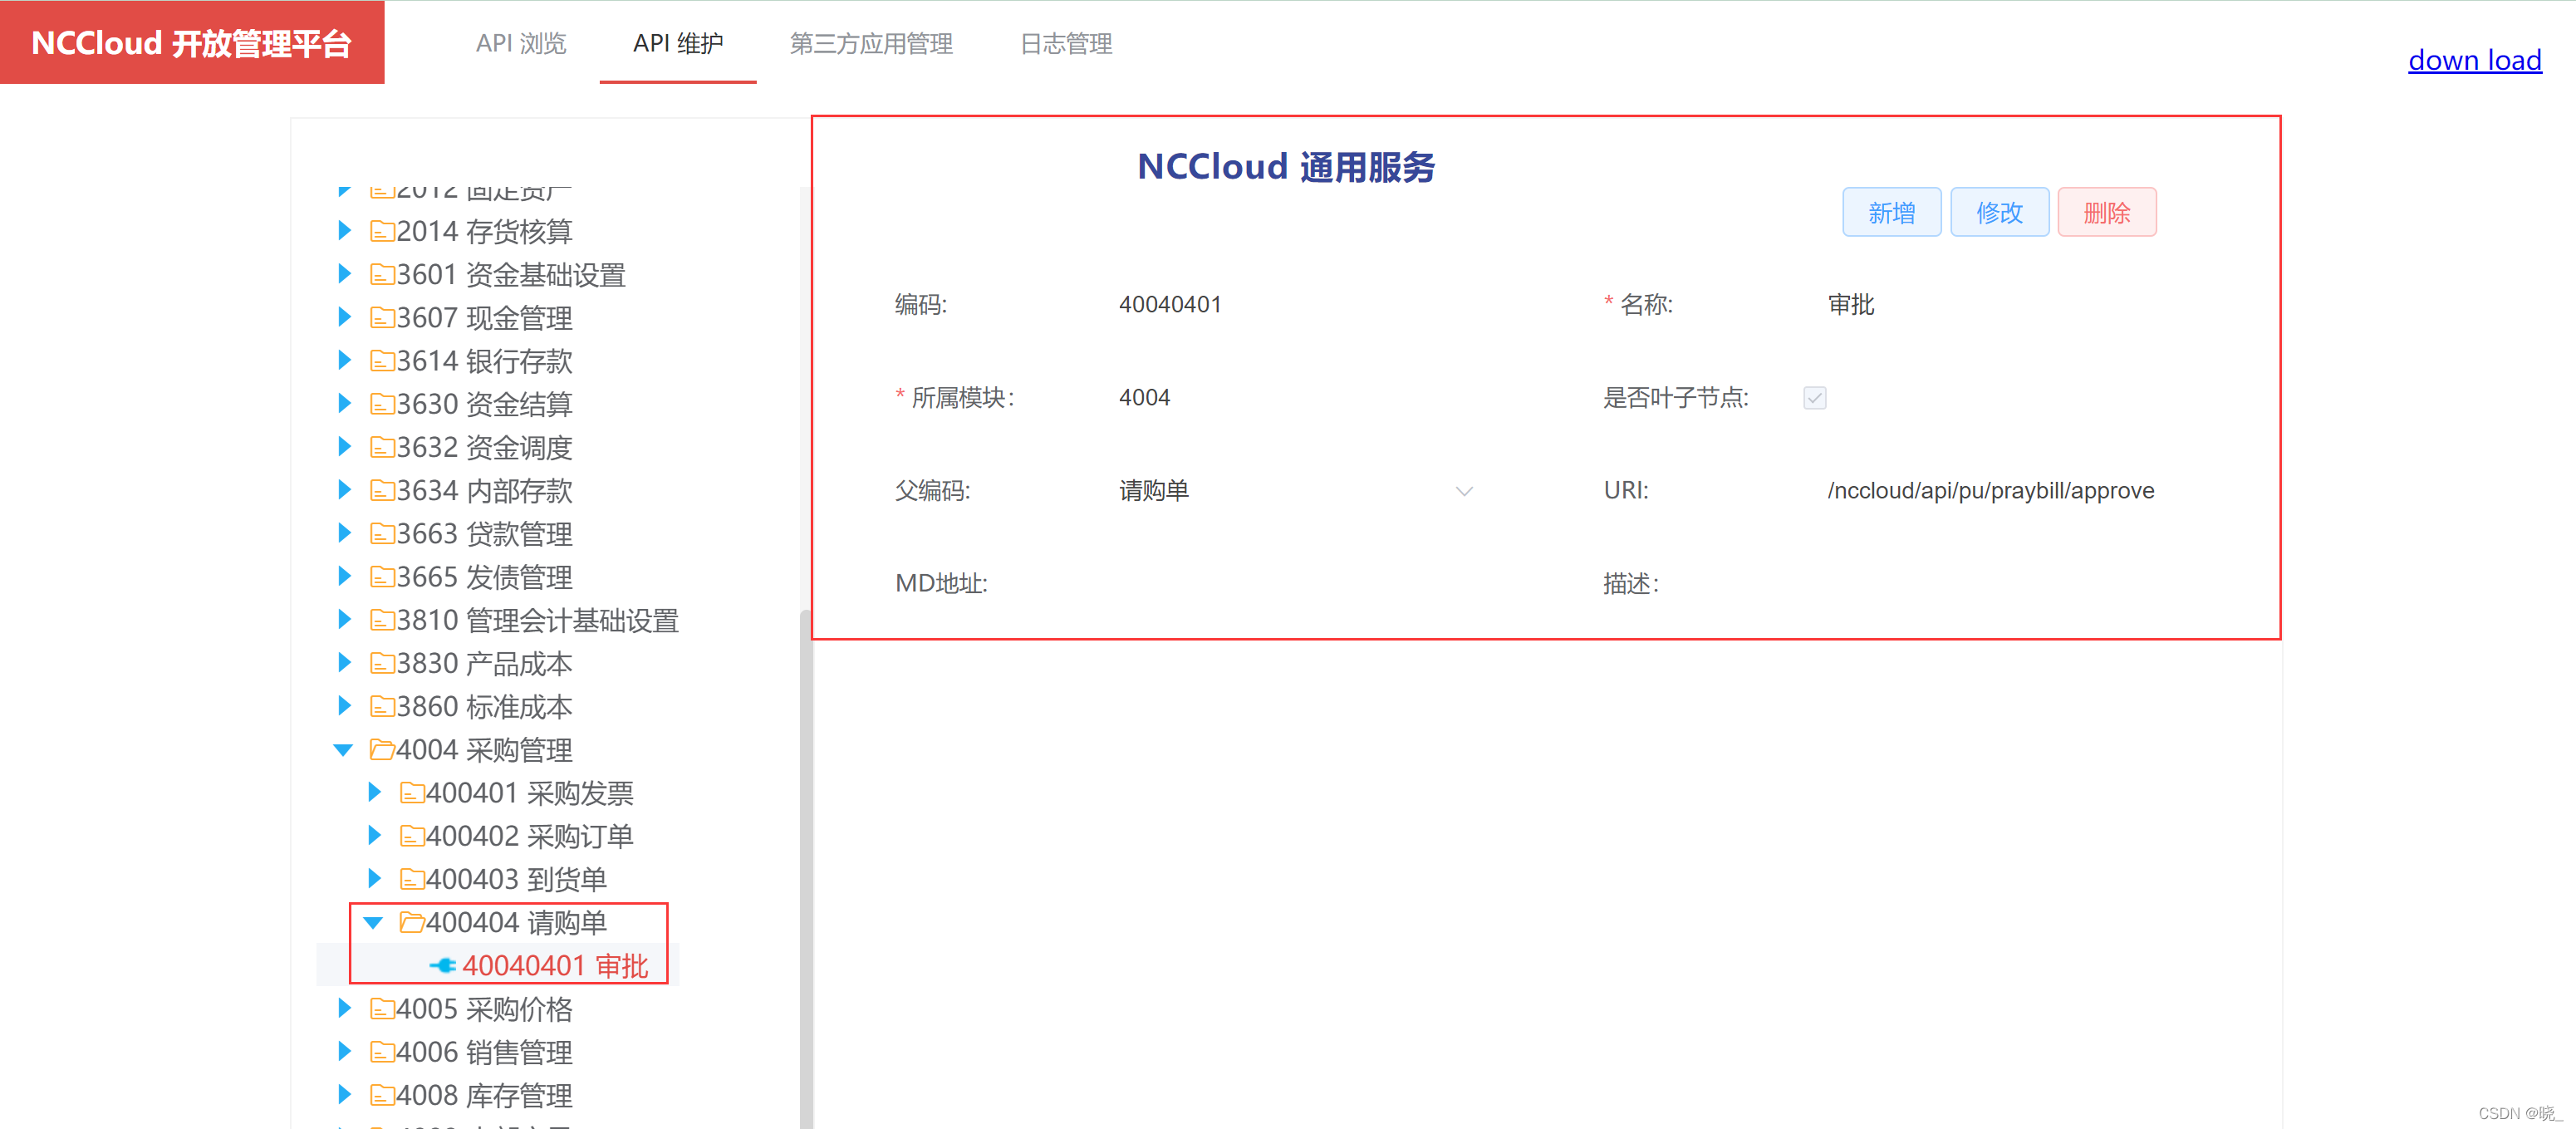Expand the 3663 贷款管理 node arrow

tap(344, 534)
